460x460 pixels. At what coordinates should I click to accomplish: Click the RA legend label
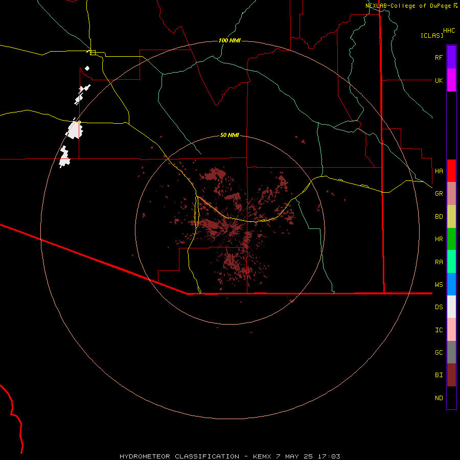pos(439,262)
